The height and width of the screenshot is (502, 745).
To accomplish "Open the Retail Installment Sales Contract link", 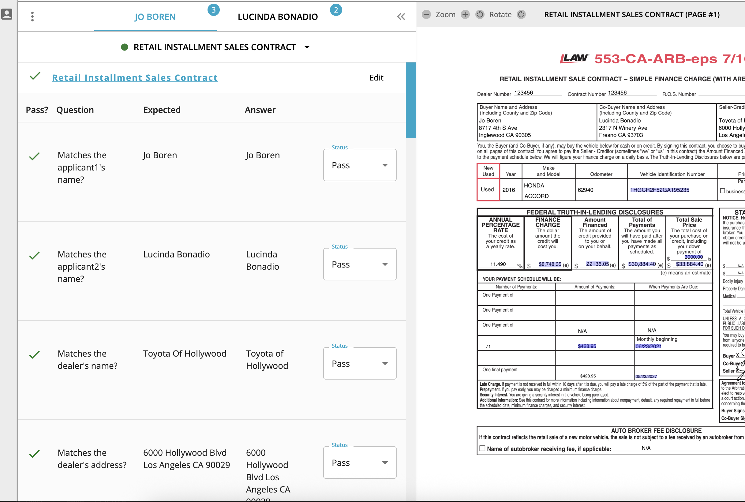I will point(135,78).
